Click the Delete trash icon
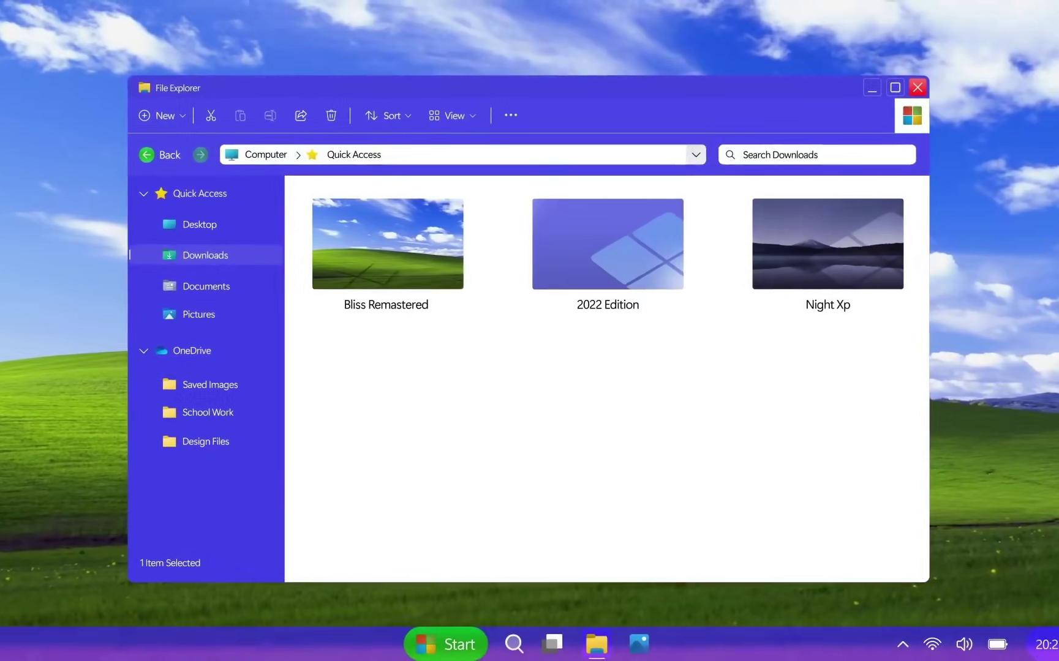 (331, 116)
